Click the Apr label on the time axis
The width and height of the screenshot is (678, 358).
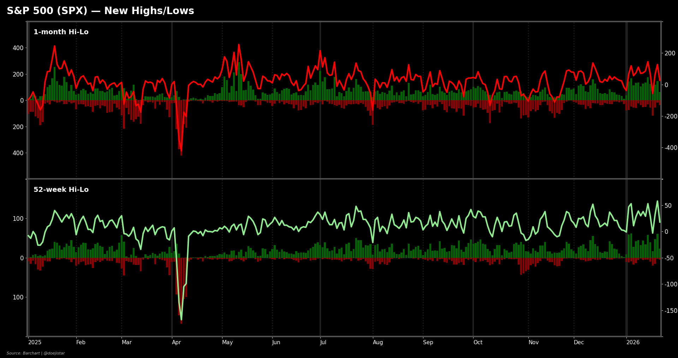[x=176, y=342]
